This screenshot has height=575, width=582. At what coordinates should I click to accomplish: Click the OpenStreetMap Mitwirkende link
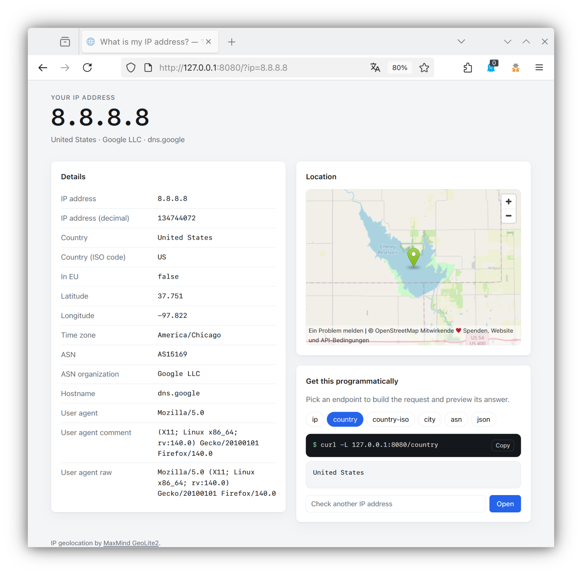click(x=414, y=331)
